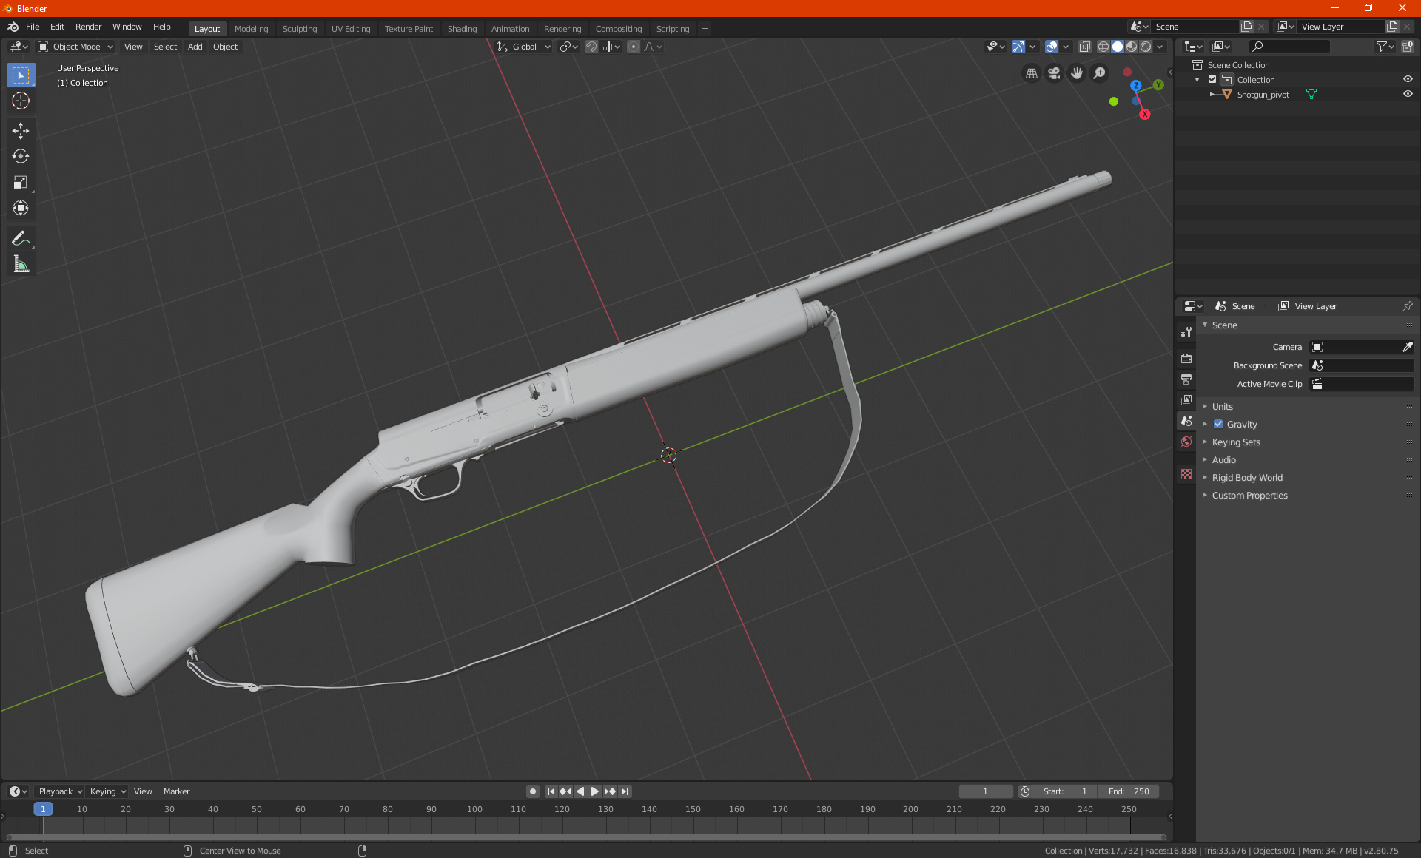Open the Output properties tab
The height and width of the screenshot is (858, 1421).
(x=1186, y=379)
